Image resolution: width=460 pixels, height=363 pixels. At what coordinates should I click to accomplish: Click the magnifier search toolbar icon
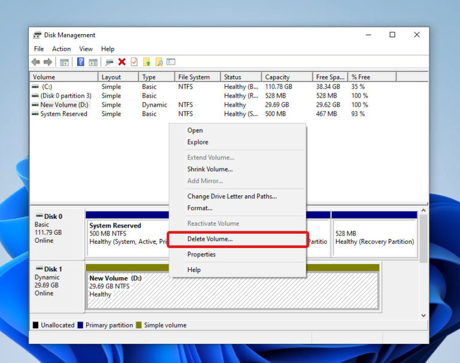tap(159, 62)
